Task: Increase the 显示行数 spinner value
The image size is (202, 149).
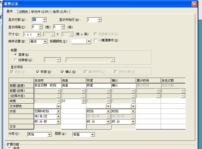Action: click(45, 19)
